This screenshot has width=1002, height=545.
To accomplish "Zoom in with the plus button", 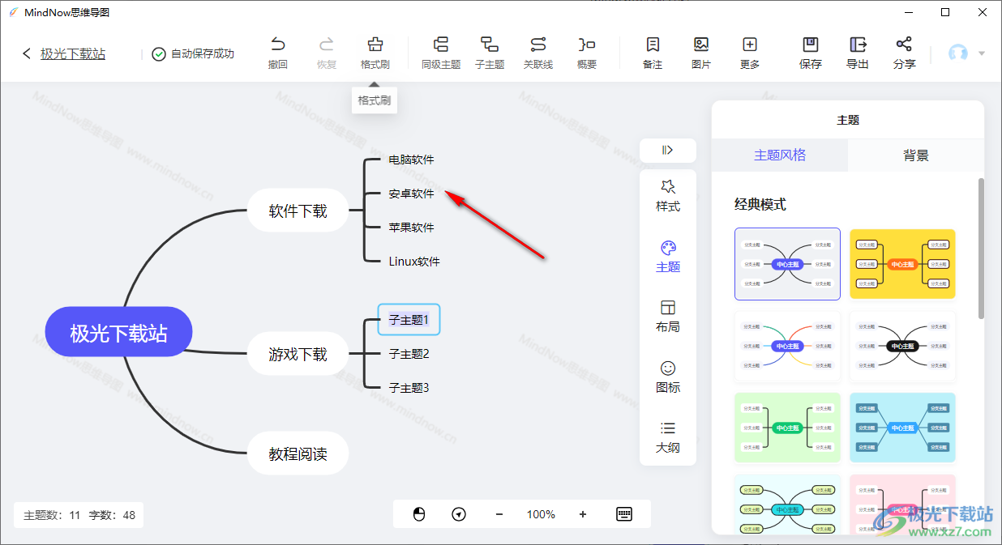I will (x=583, y=514).
